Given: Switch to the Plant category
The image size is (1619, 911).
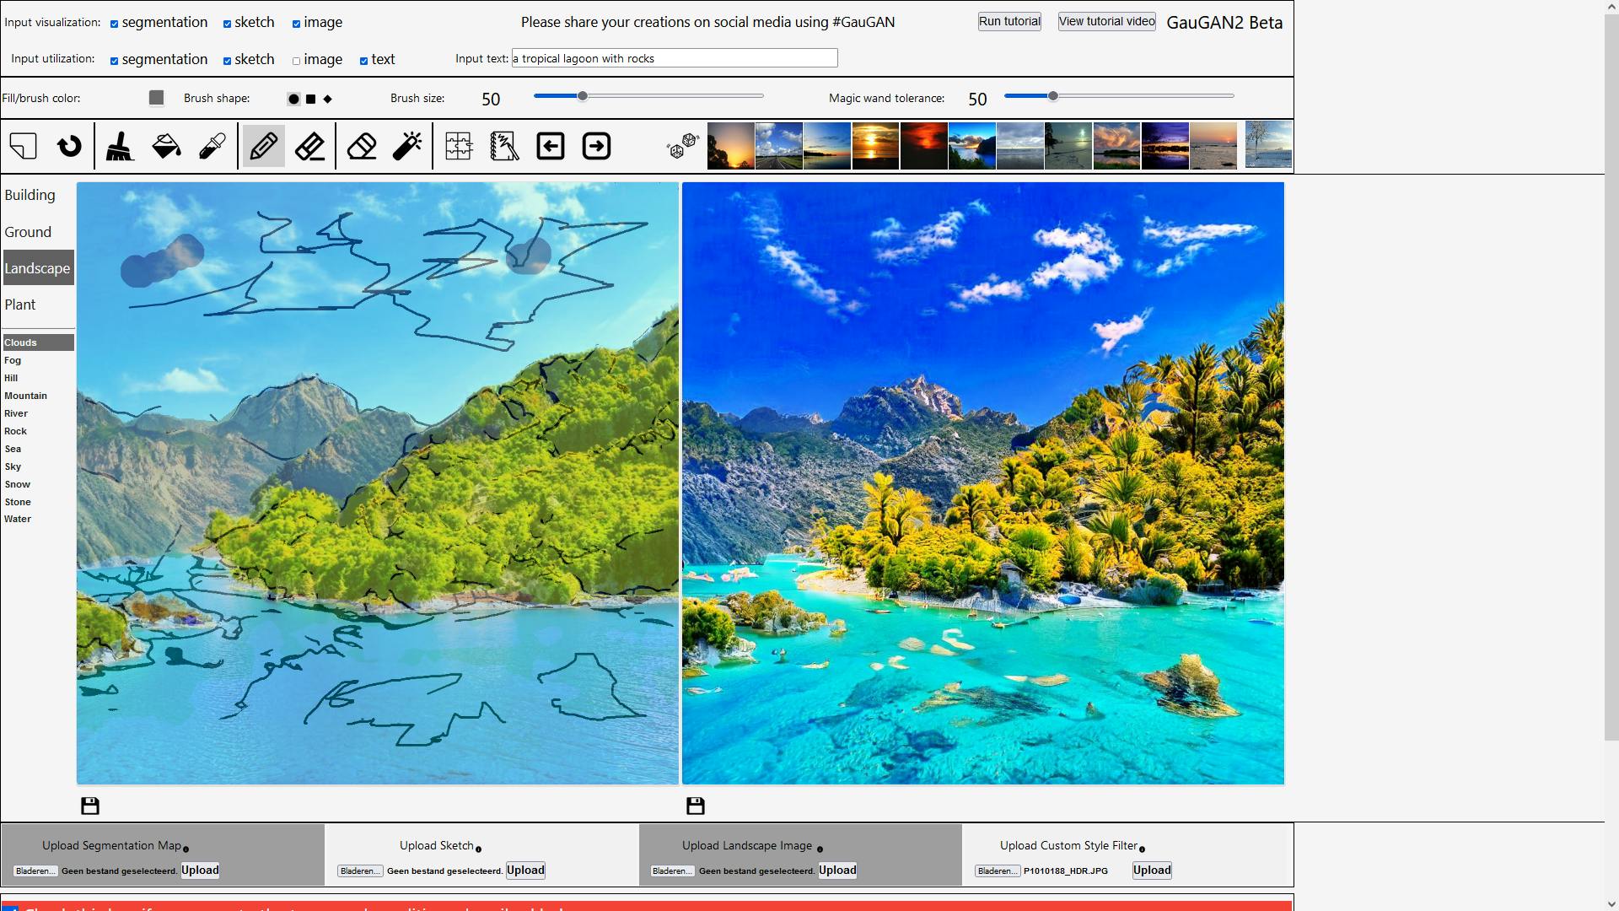Looking at the screenshot, I should click(x=20, y=305).
